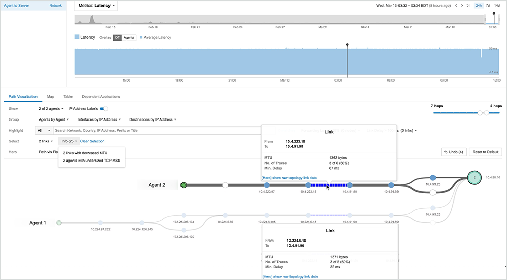
Task: Turn the latency Overlay Off
Action: pos(117,37)
